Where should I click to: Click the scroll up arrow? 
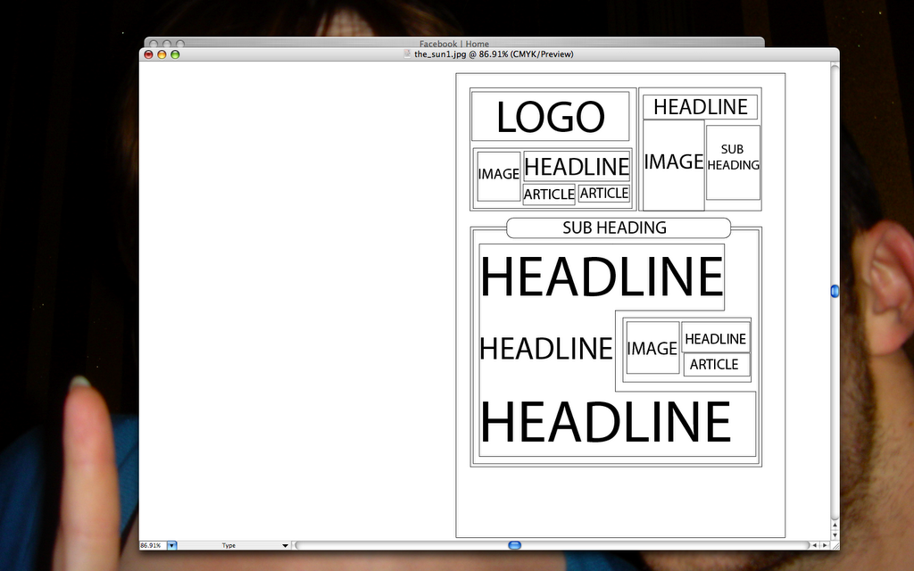[x=835, y=525]
